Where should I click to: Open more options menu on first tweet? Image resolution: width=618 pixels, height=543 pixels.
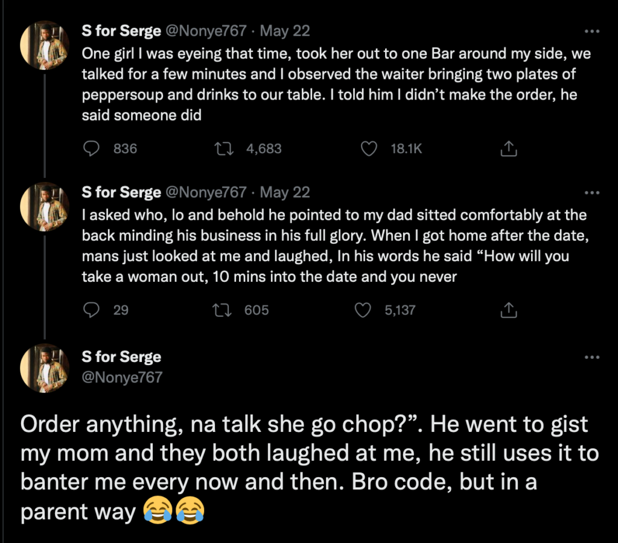(x=592, y=31)
